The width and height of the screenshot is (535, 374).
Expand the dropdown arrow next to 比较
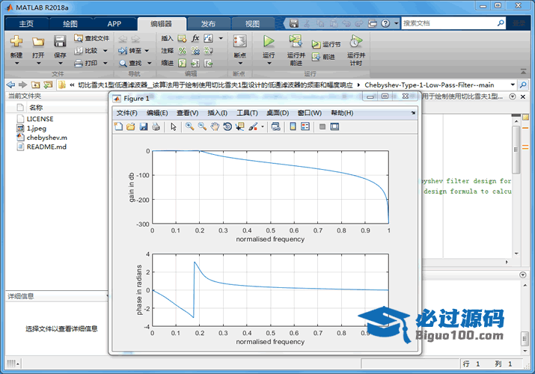point(105,51)
